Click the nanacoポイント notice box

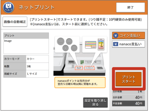80,82
